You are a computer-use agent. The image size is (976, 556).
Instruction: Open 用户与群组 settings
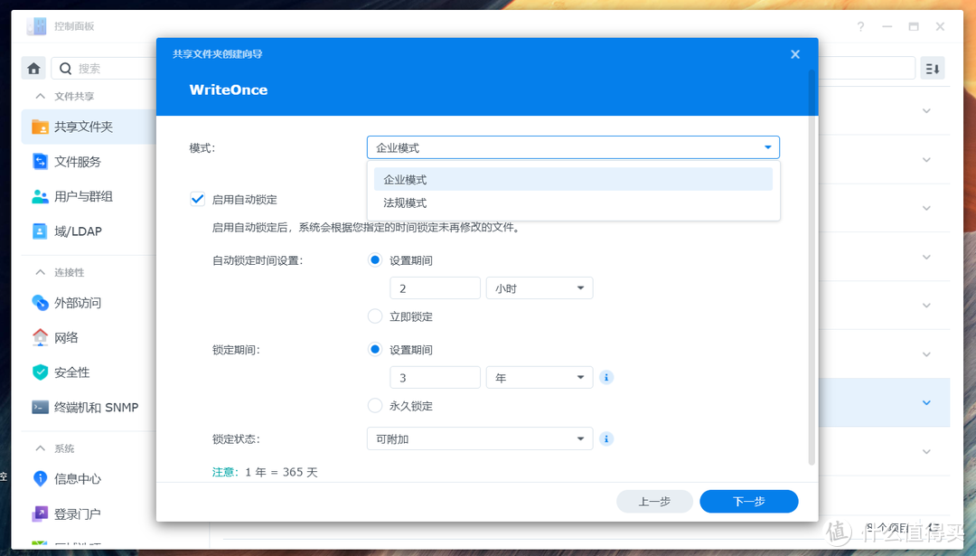click(84, 196)
